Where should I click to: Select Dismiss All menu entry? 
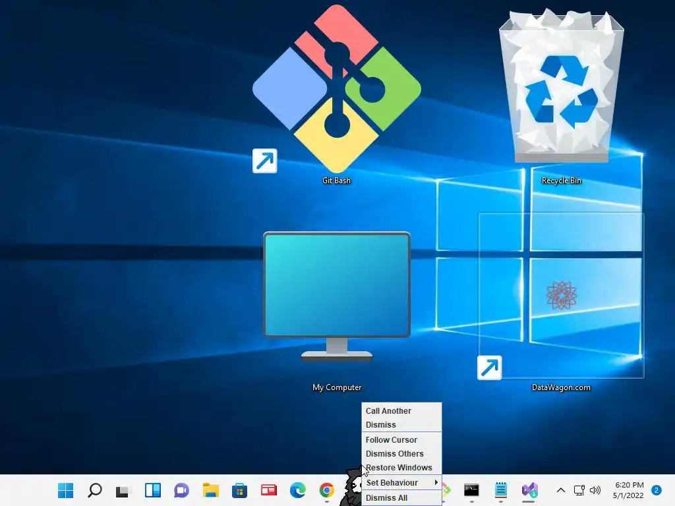(x=401, y=498)
